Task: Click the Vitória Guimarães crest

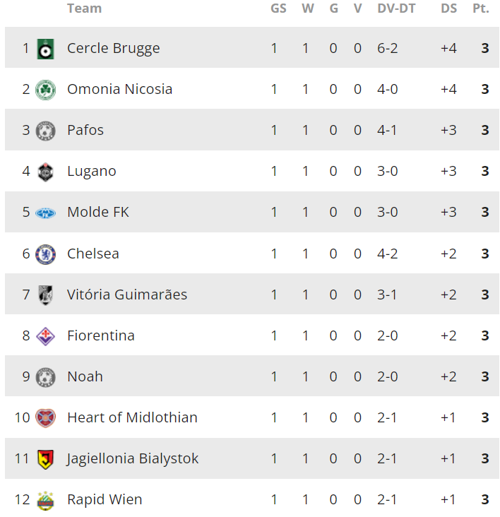Action: (45, 295)
